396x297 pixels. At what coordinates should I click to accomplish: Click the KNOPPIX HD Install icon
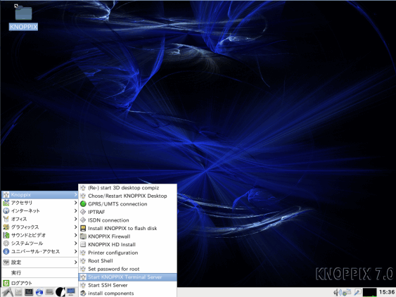83,244
